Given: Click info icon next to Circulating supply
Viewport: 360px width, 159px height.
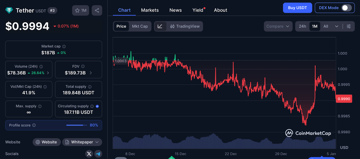Looking at the screenshot, I should pos(92,106).
